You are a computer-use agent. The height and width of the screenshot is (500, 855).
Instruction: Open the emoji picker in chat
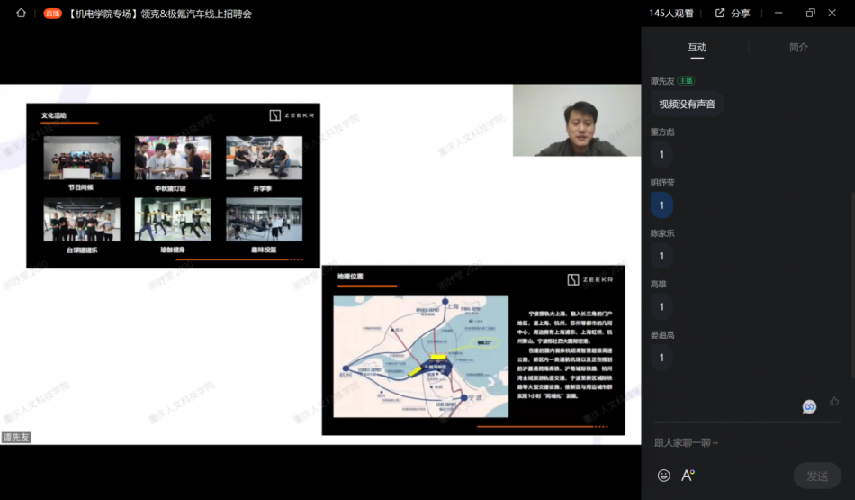click(x=664, y=476)
